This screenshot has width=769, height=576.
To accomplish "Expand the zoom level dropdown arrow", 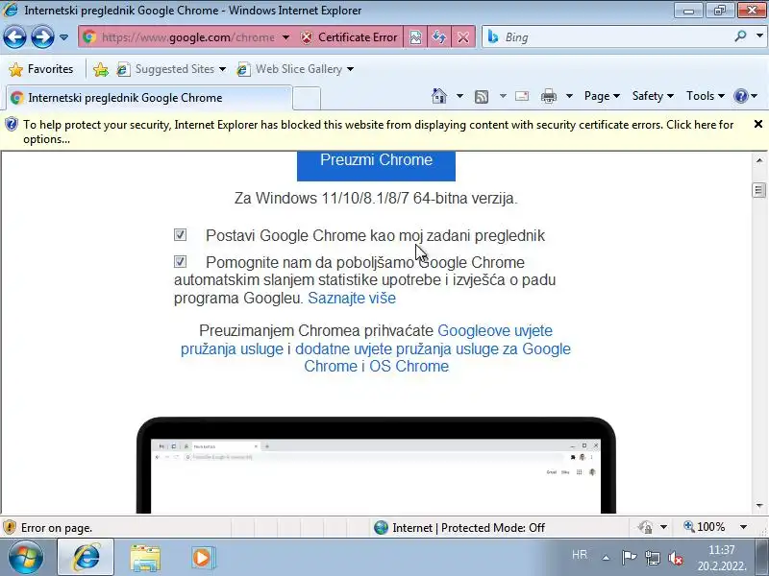I will point(743,527).
